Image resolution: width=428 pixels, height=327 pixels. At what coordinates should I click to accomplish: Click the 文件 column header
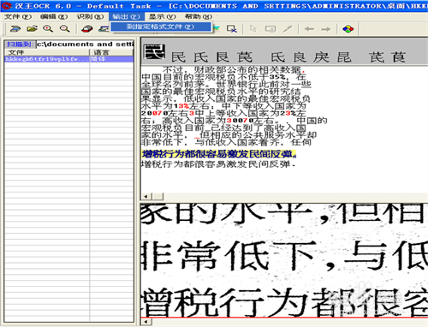click(47, 52)
